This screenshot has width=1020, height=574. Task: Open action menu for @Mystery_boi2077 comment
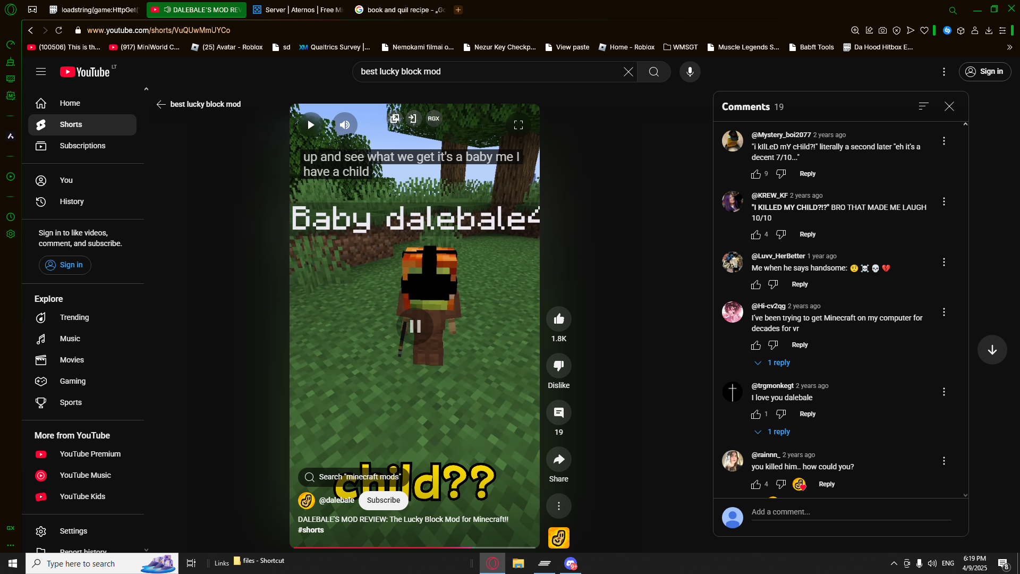tap(944, 141)
